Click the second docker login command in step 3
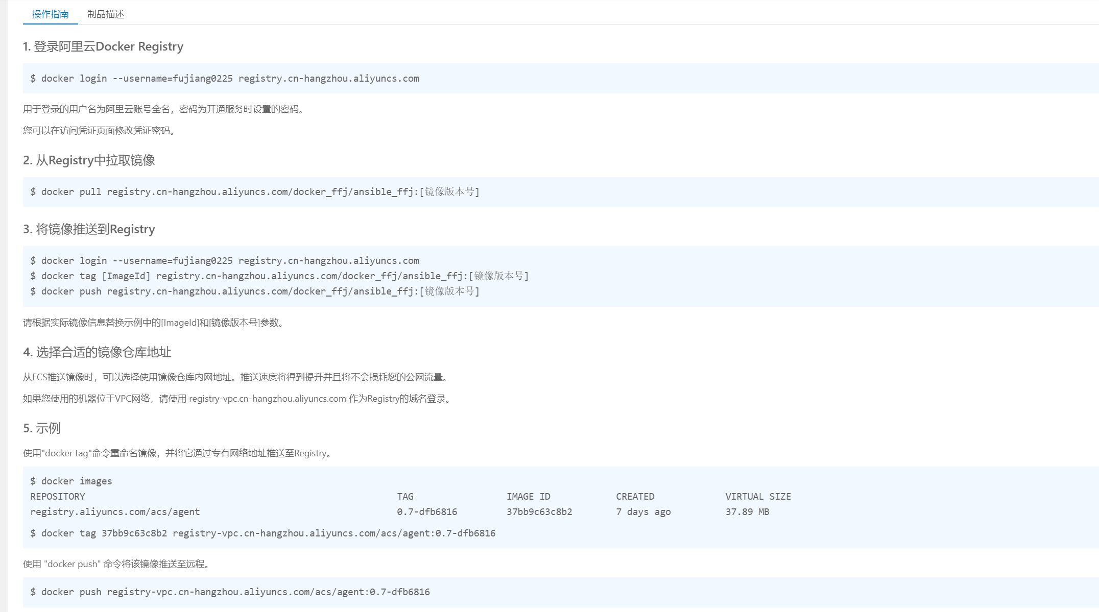This screenshot has width=1099, height=612. coord(225,261)
